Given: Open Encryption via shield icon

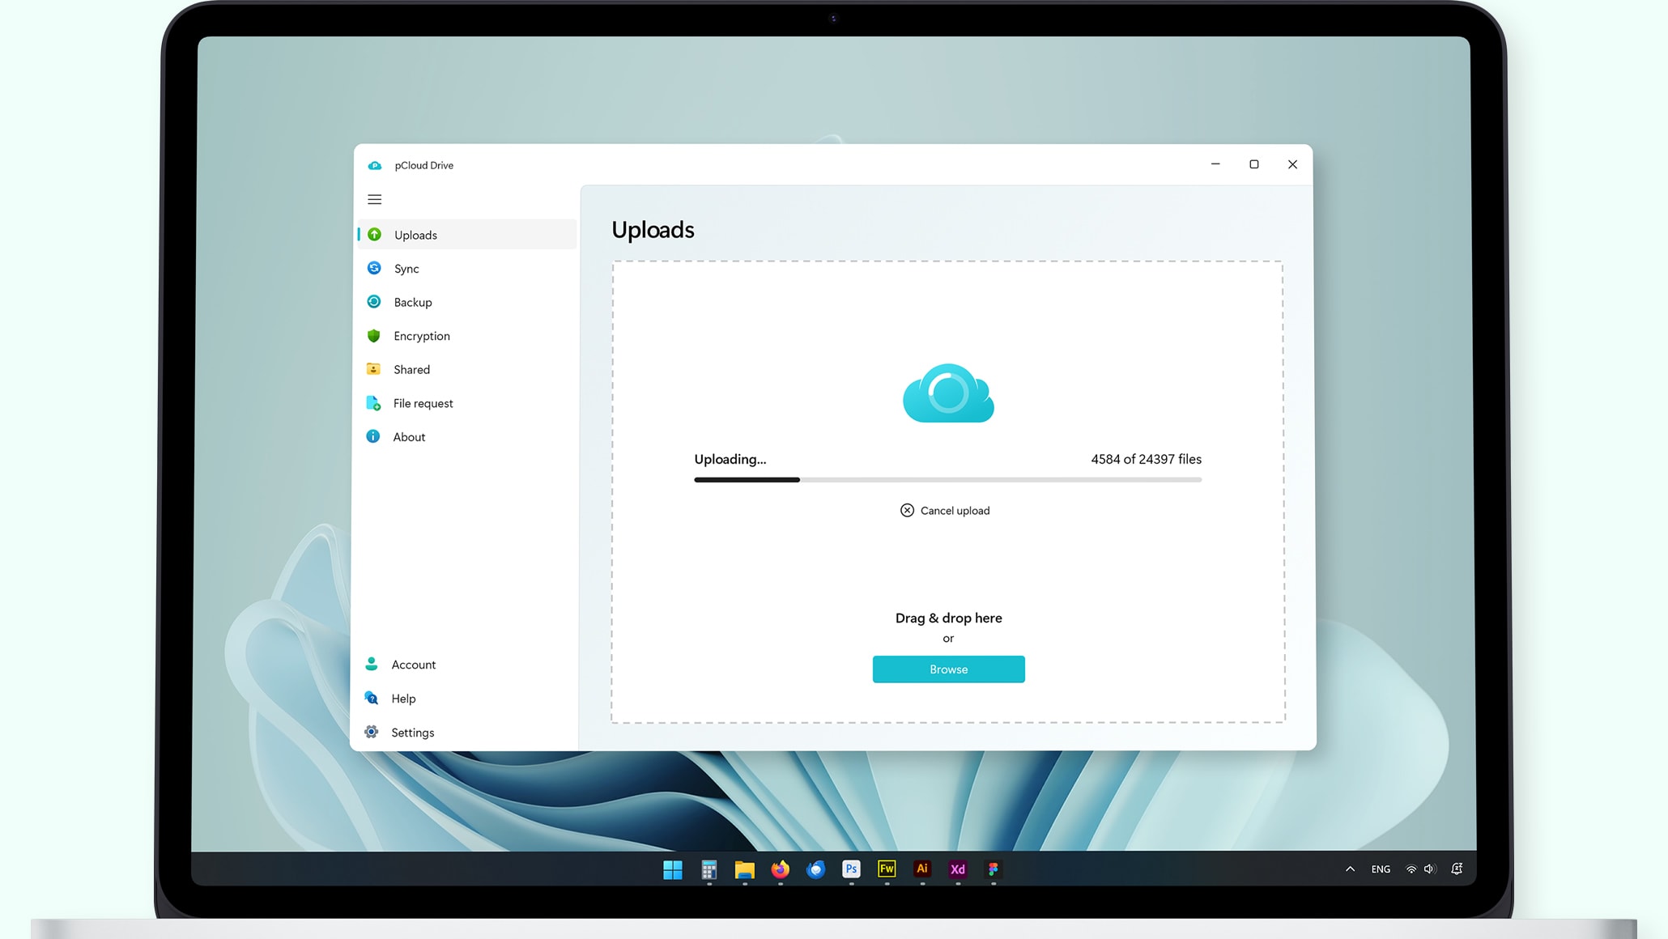Looking at the screenshot, I should pos(373,336).
